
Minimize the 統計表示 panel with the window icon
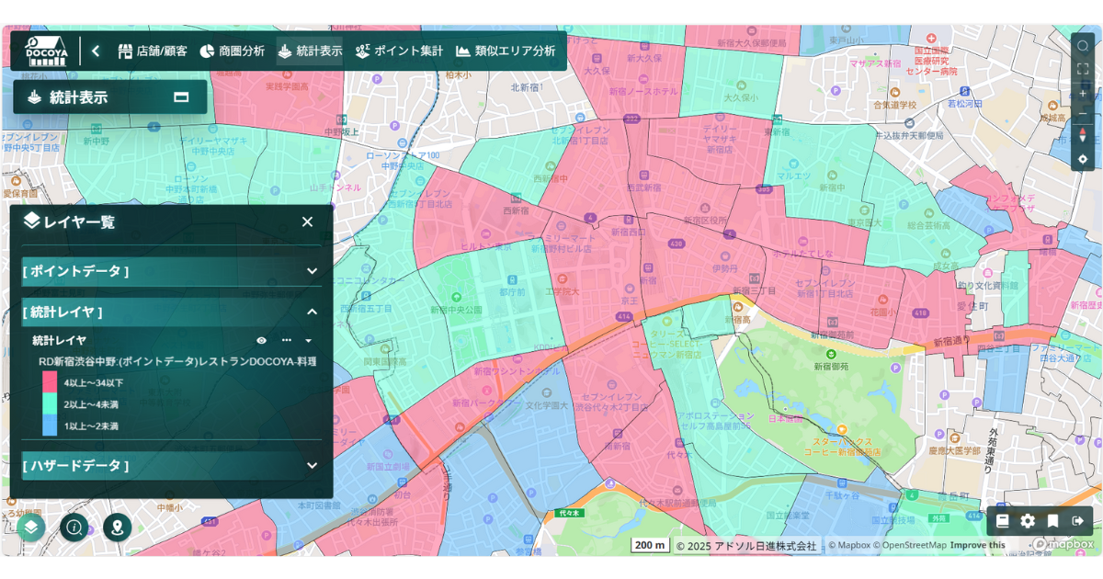click(181, 97)
